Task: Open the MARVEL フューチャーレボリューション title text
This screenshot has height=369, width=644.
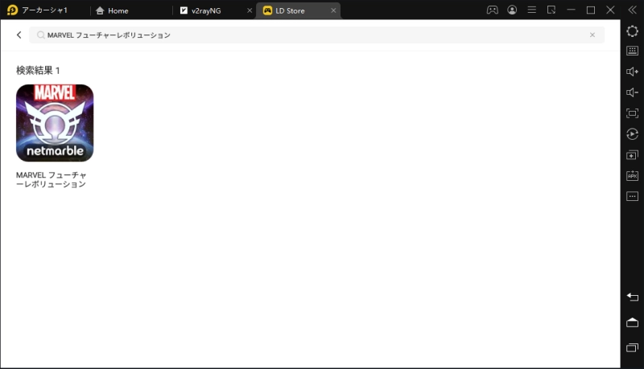Action: [52, 179]
